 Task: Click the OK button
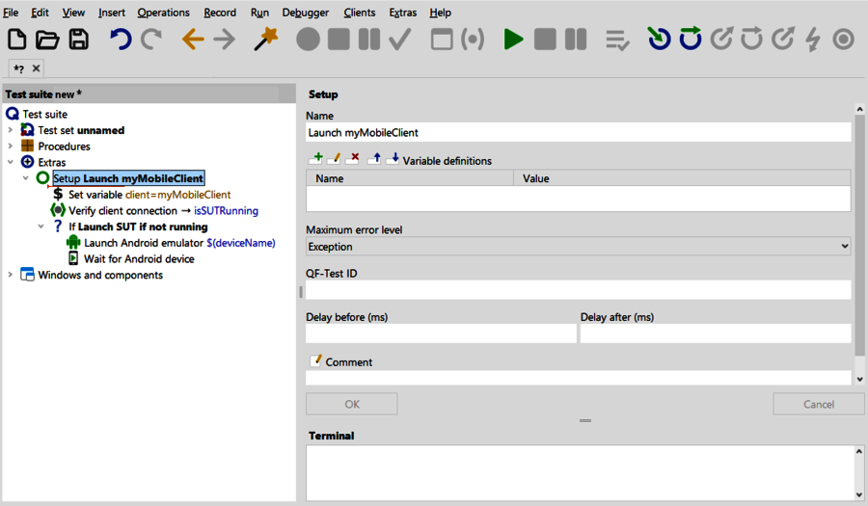351,404
